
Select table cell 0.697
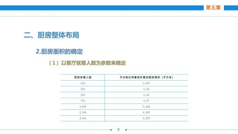point(146,83)
